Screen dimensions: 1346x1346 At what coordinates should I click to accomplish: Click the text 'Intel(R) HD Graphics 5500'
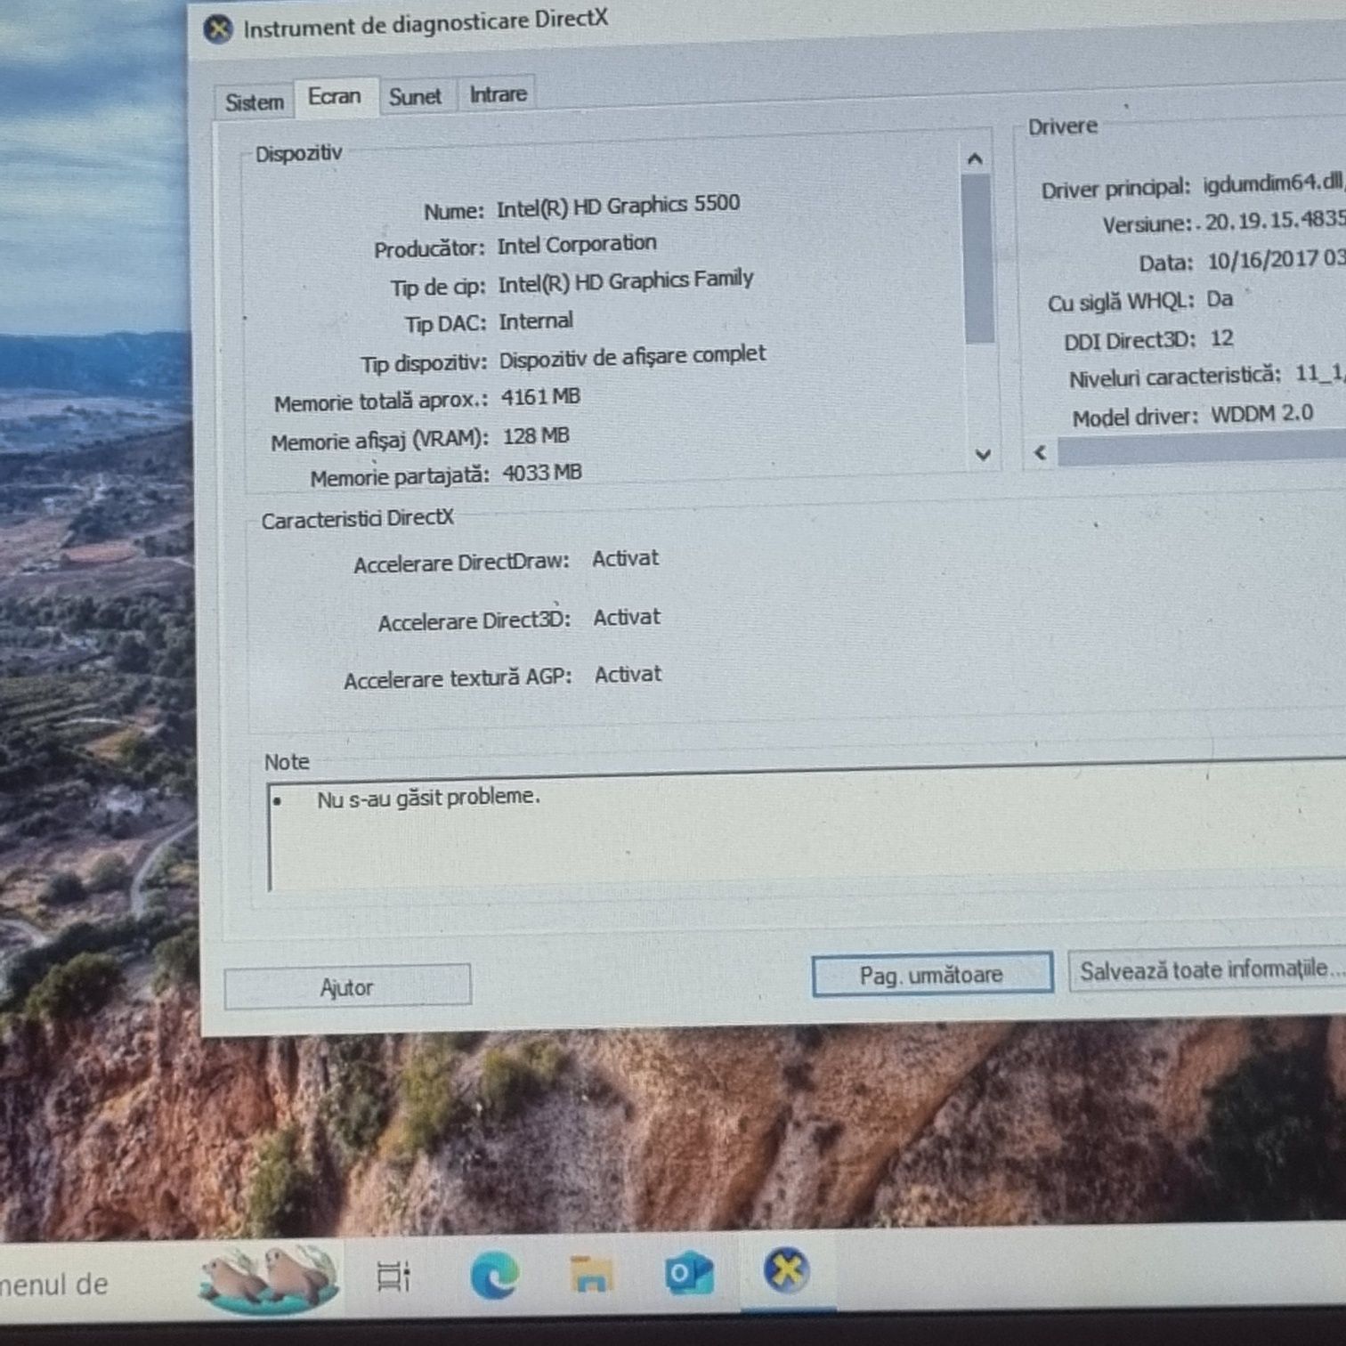coord(618,206)
